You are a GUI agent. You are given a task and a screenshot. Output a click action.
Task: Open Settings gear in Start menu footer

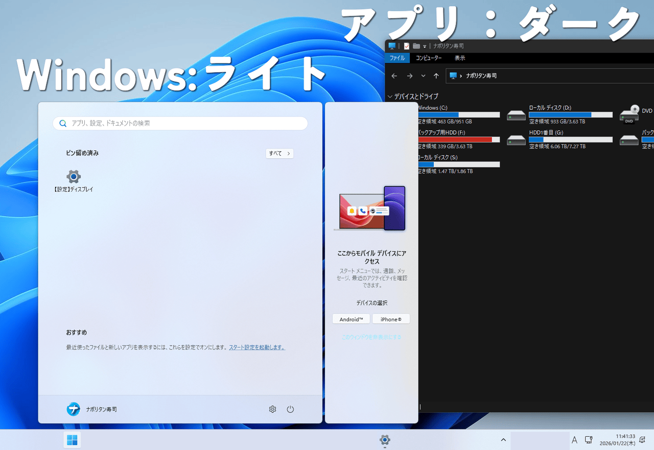[x=272, y=409]
